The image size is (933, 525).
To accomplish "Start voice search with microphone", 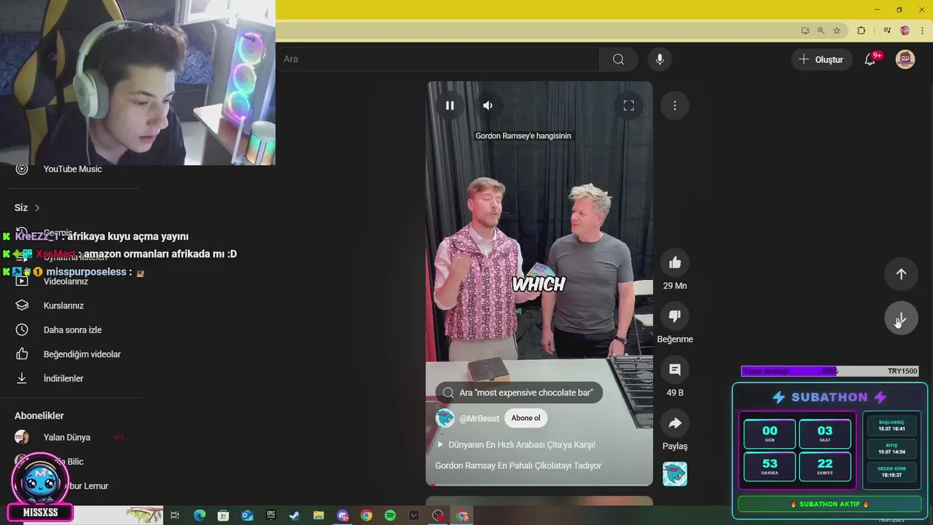I will coord(660,59).
